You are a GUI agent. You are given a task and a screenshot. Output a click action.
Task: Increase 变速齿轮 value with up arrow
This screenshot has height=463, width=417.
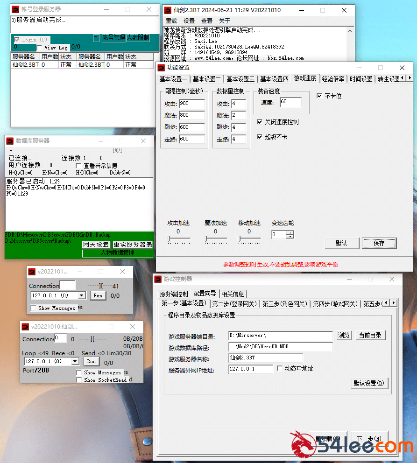pos(290,233)
